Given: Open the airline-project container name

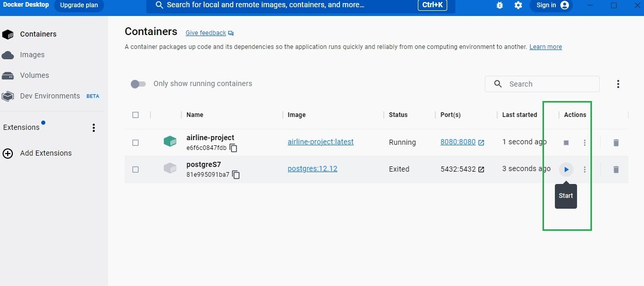Looking at the screenshot, I should click(x=210, y=138).
